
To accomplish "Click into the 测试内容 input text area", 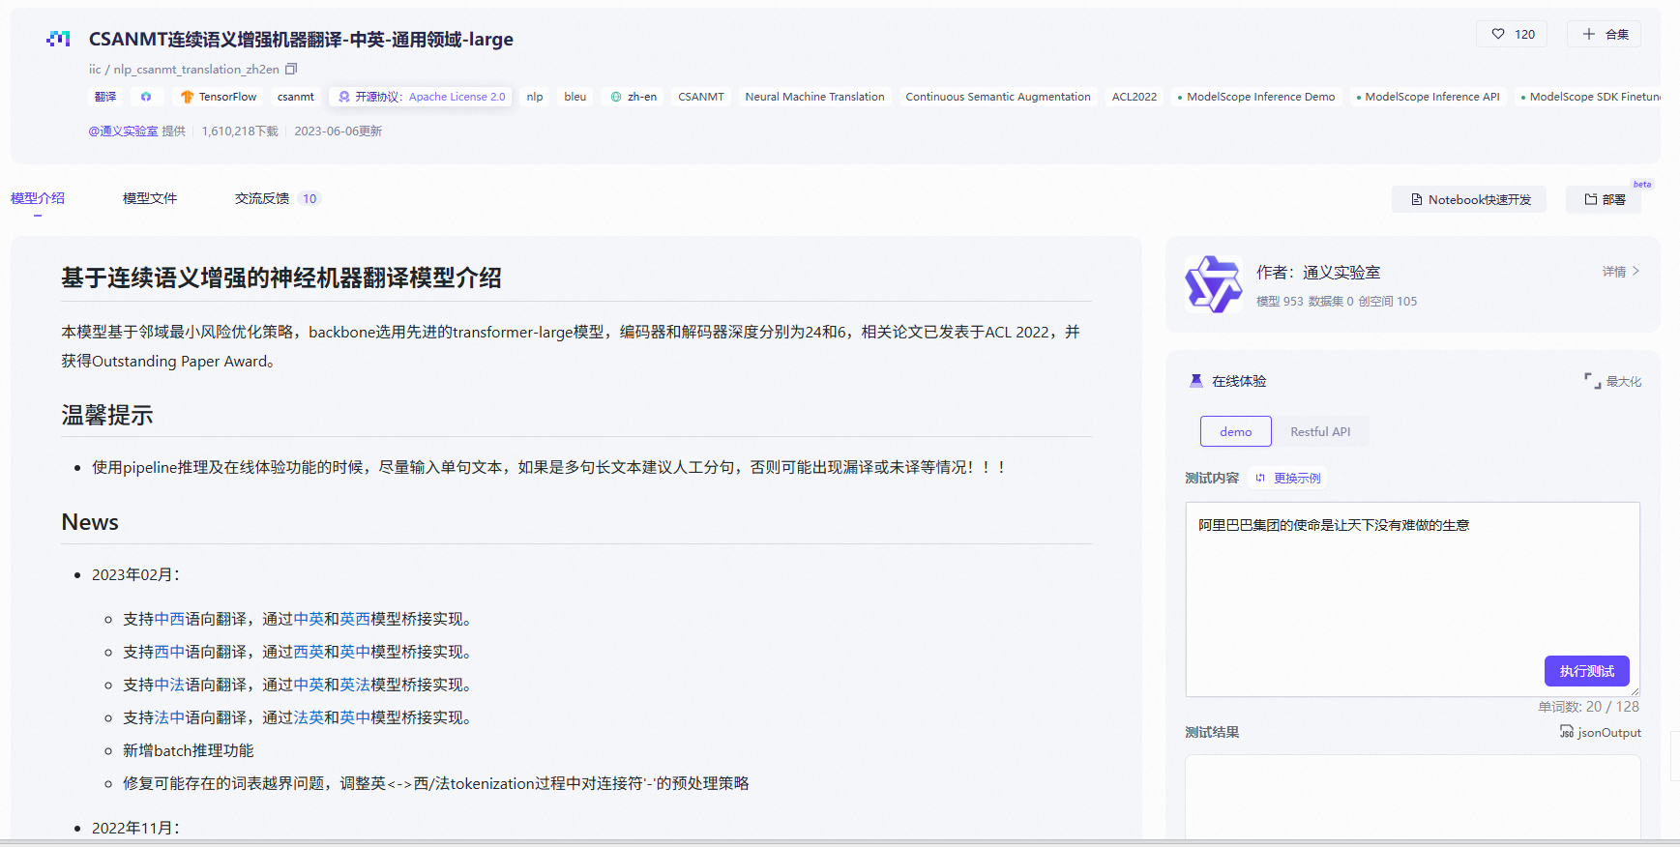I will tap(1412, 599).
